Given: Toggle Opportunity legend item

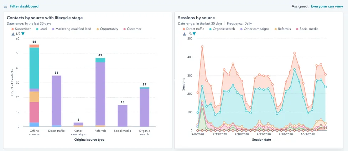Looking at the screenshot, I should tap(107, 29).
